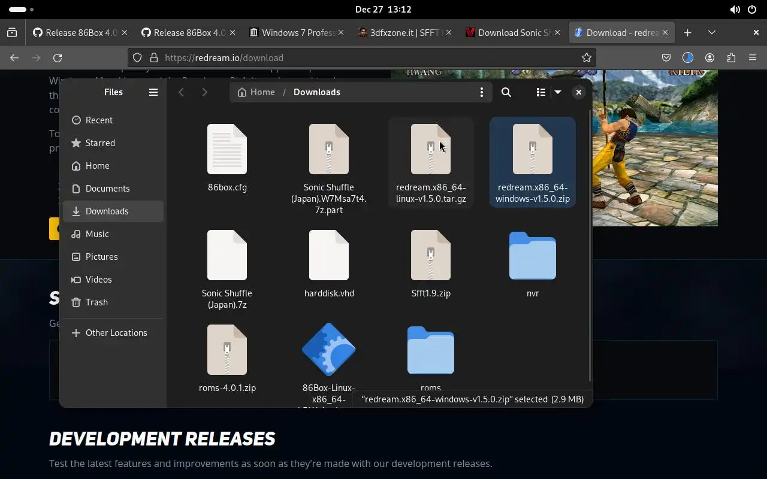Open the browser extensions puzzle icon
767x479 pixels.
pyautogui.click(x=731, y=58)
